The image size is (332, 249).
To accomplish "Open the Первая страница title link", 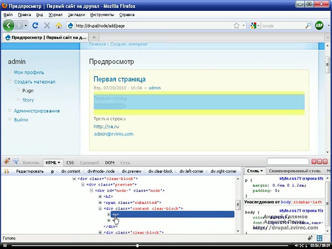I will tap(119, 79).
